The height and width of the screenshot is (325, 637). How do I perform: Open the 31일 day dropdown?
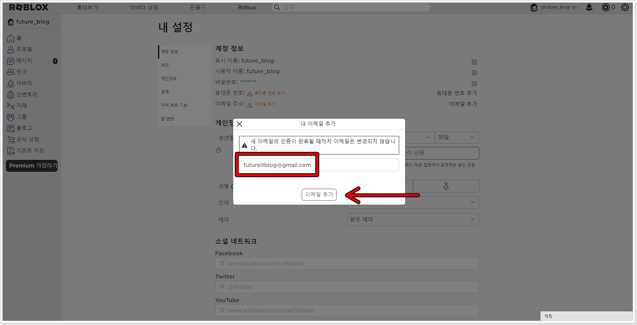[x=456, y=137]
